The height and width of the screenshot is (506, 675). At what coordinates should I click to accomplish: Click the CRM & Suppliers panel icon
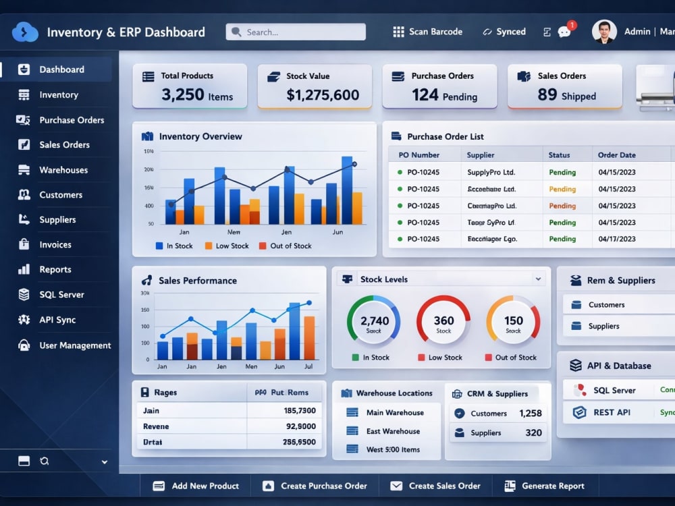click(x=457, y=394)
